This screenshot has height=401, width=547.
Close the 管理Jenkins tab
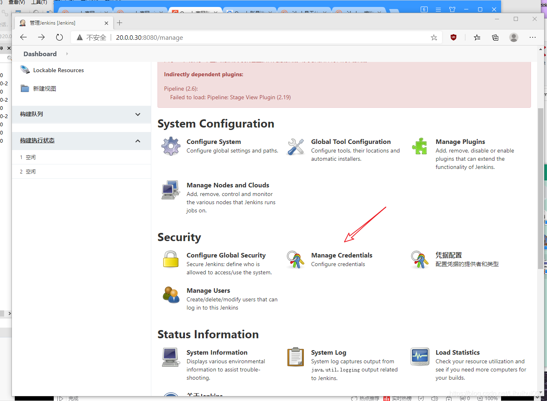pyautogui.click(x=107, y=23)
